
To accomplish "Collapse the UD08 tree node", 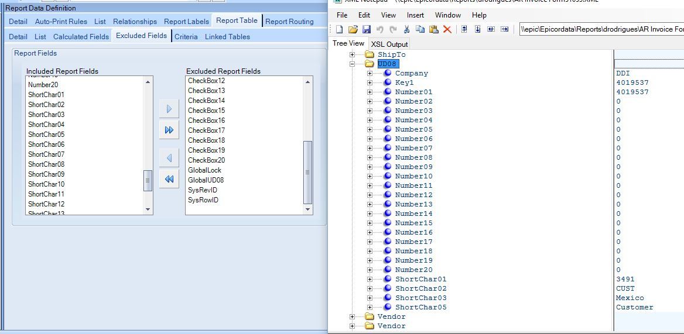I will click(x=353, y=64).
